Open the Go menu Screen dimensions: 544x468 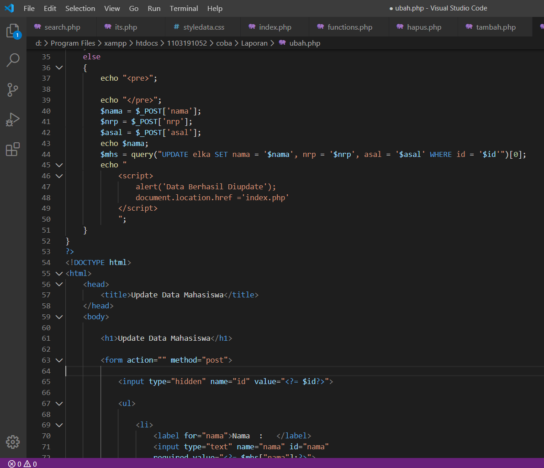point(133,8)
